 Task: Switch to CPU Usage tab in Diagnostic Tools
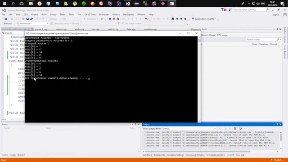tap(222, 35)
